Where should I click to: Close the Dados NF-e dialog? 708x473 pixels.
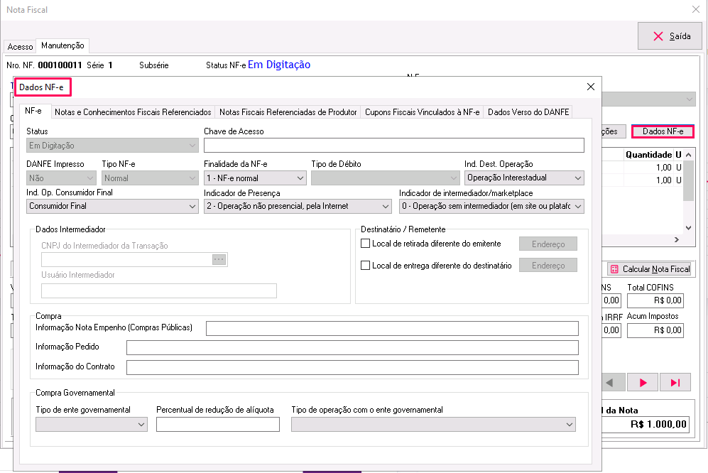pos(590,87)
